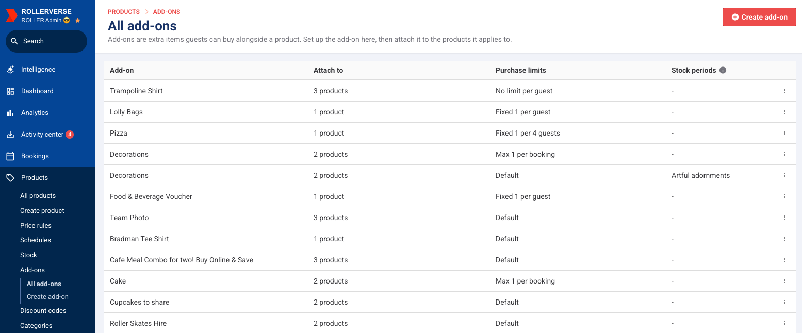This screenshot has width=802, height=333.
Task: Click the Purchase limits column header
Action: click(521, 70)
